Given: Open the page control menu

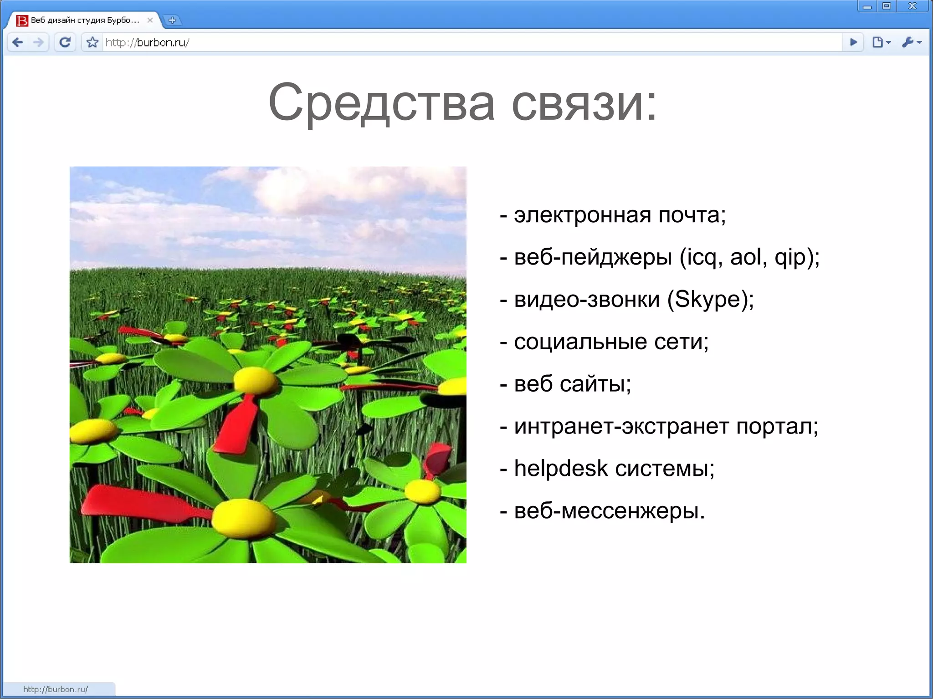Looking at the screenshot, I should click(882, 42).
